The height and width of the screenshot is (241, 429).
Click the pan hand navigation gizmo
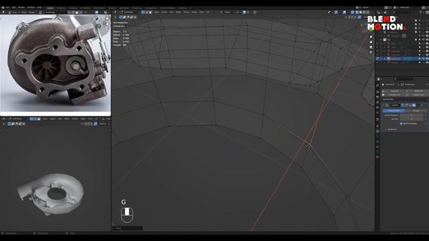pyautogui.click(x=371, y=42)
